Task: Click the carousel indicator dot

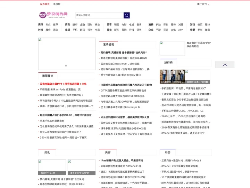Action: pos(66,66)
